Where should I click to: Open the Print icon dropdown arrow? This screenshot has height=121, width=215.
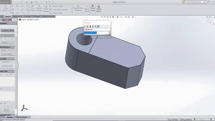(x=34, y=2)
